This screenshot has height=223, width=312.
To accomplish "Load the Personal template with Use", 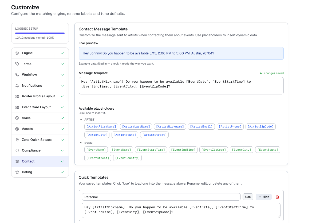I will click(248, 197).
